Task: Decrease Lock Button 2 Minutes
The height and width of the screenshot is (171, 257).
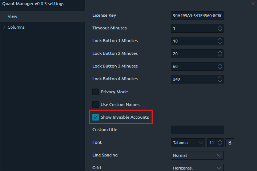Action: pos(220,56)
